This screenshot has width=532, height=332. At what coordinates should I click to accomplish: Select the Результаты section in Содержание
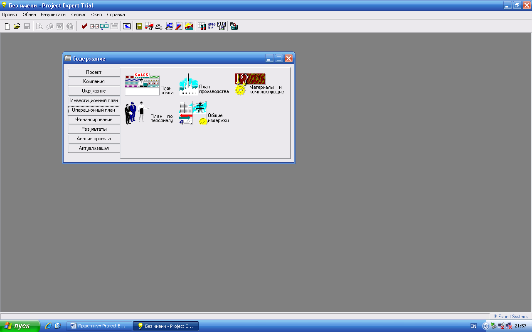tap(94, 129)
